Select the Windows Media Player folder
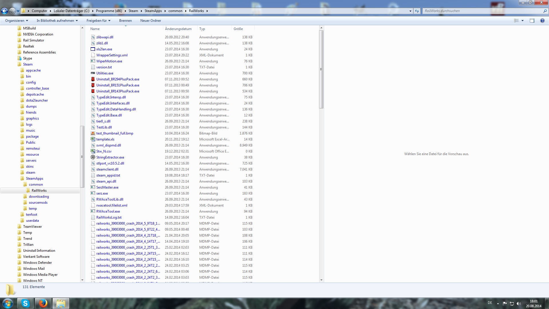This screenshot has width=549, height=309. (x=40, y=275)
